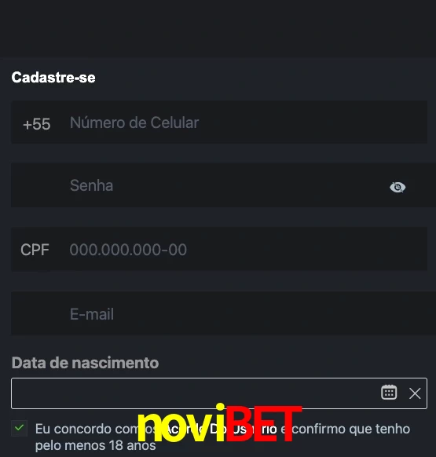Image resolution: width=436 pixels, height=457 pixels.
Task: Focus the Número de Celular field
Action: coord(219,122)
